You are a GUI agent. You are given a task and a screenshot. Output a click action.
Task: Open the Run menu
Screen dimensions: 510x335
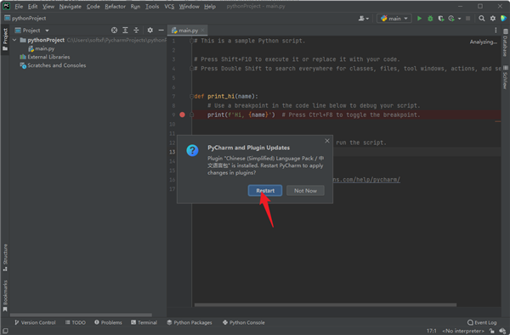coord(135,7)
